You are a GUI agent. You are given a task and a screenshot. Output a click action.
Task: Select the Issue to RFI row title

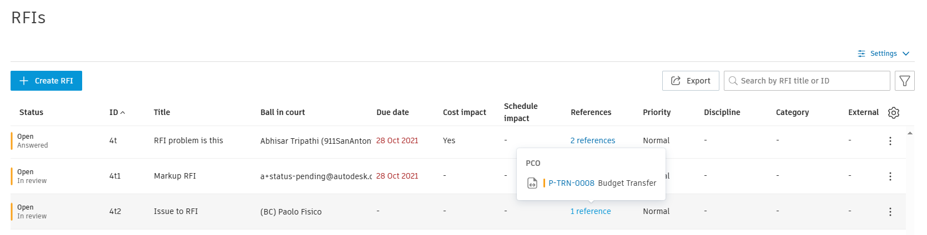[175, 211]
